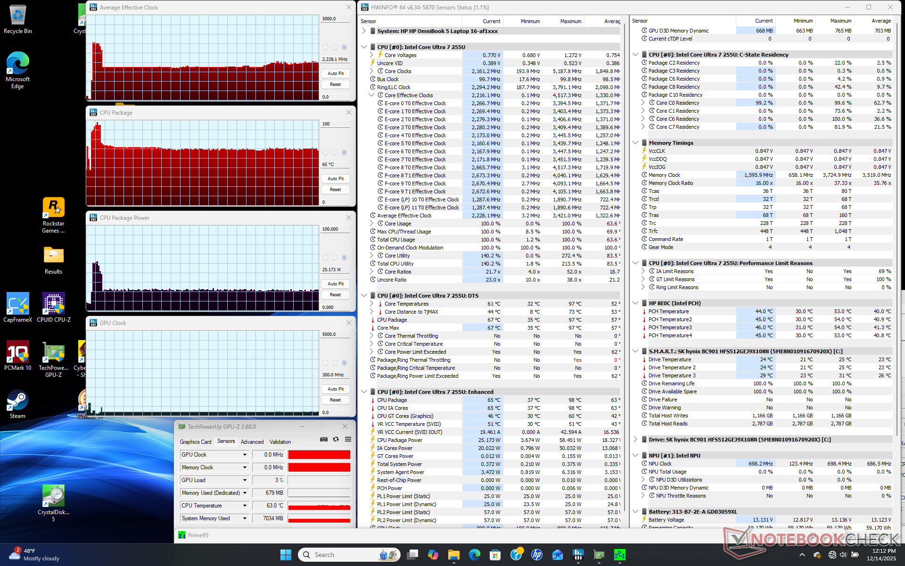Click GPU-Z screenshot camera icon
The height and width of the screenshot is (566, 905).
[x=324, y=439]
